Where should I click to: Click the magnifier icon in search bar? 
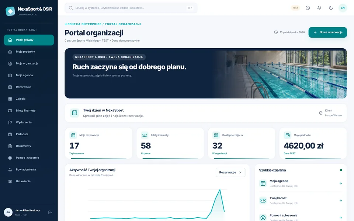71,8
